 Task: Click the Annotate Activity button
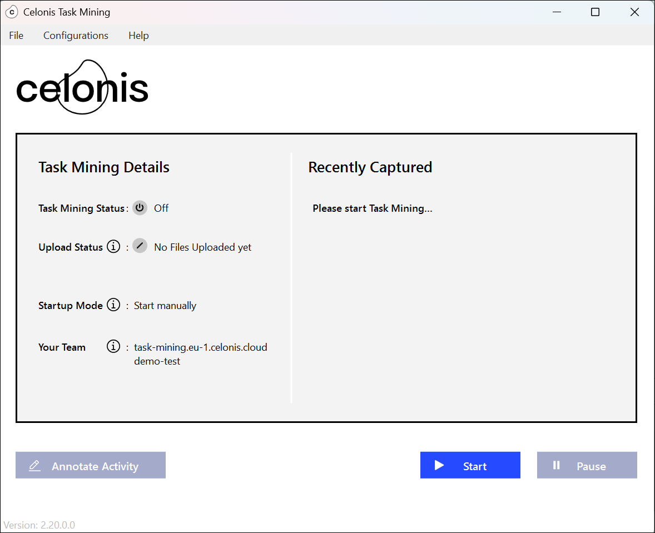coord(90,465)
